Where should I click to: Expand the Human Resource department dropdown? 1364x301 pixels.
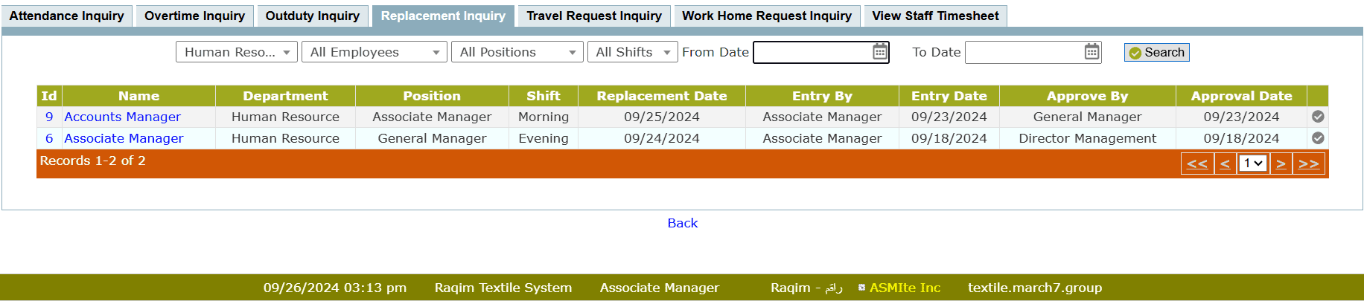(x=237, y=52)
